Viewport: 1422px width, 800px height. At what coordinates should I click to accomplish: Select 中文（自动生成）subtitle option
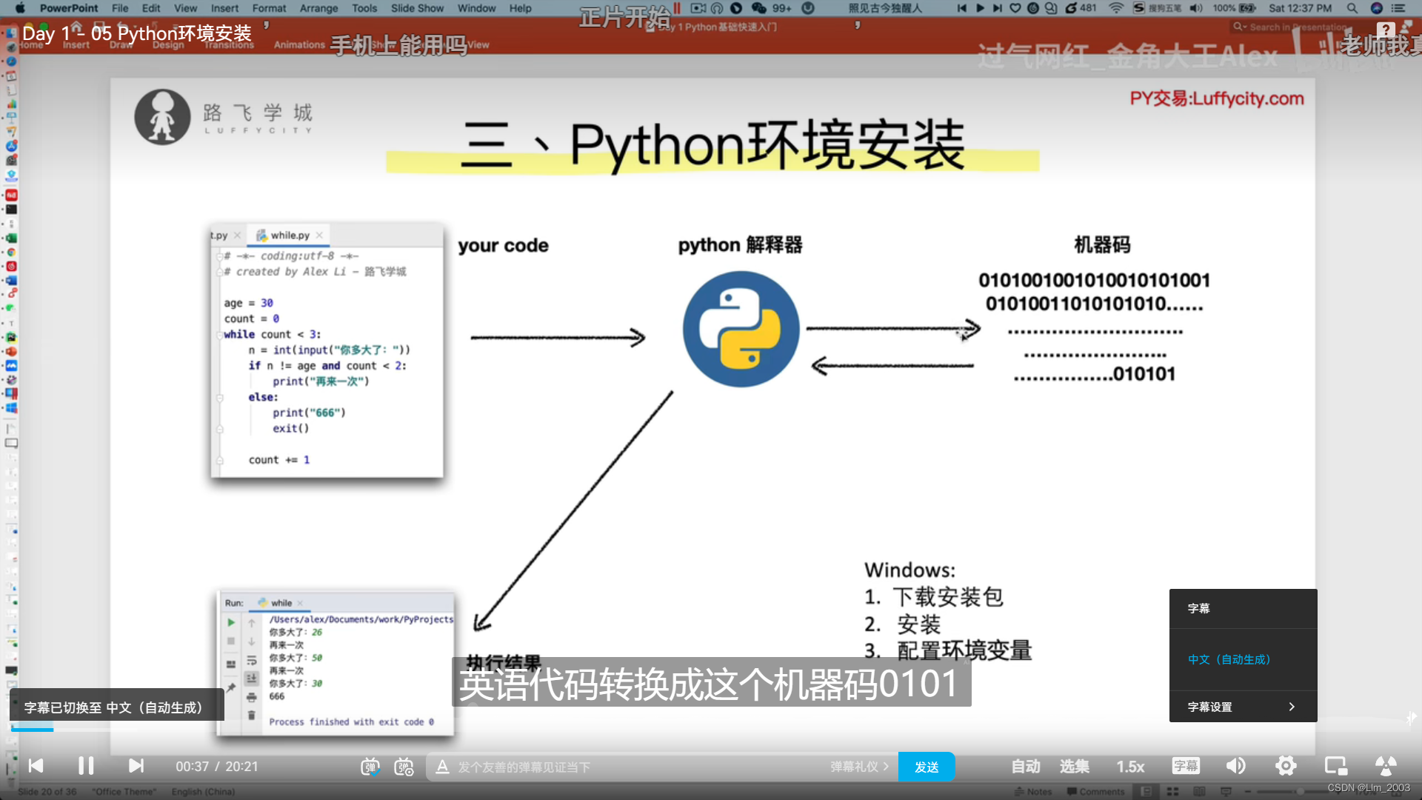(1229, 659)
